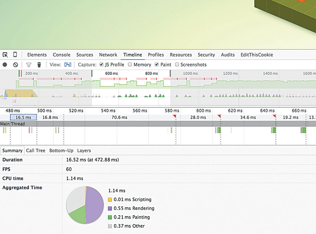The width and height of the screenshot is (316, 234).
Task: Open the Network tab
Action: point(108,55)
